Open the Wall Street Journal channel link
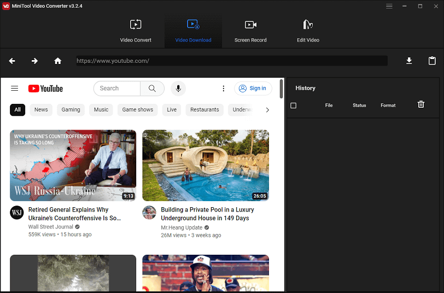This screenshot has width=444, height=293. coord(51,227)
